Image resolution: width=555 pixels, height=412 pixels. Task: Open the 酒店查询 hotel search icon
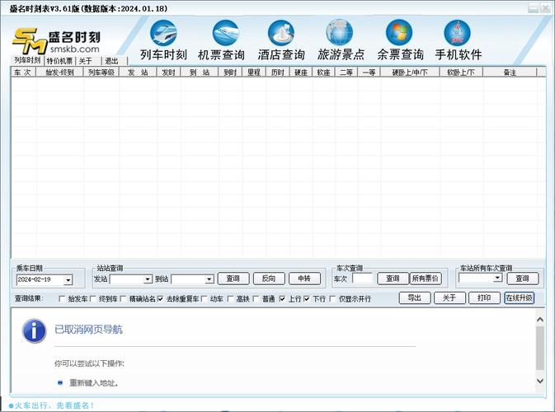click(x=281, y=34)
